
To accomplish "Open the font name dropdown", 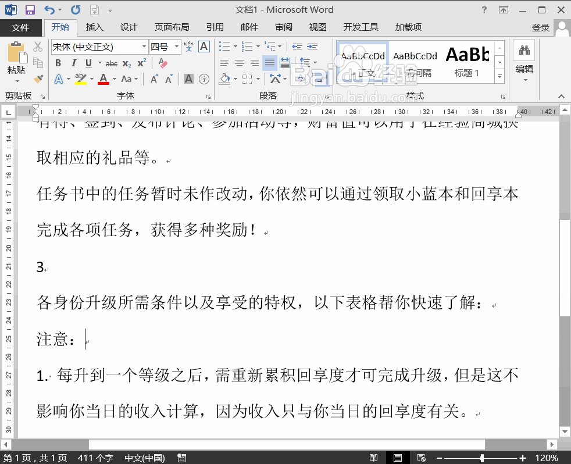I will tap(145, 47).
